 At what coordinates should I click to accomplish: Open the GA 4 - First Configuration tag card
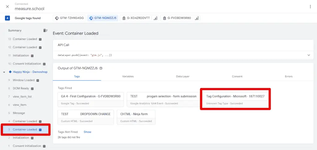[91, 99]
